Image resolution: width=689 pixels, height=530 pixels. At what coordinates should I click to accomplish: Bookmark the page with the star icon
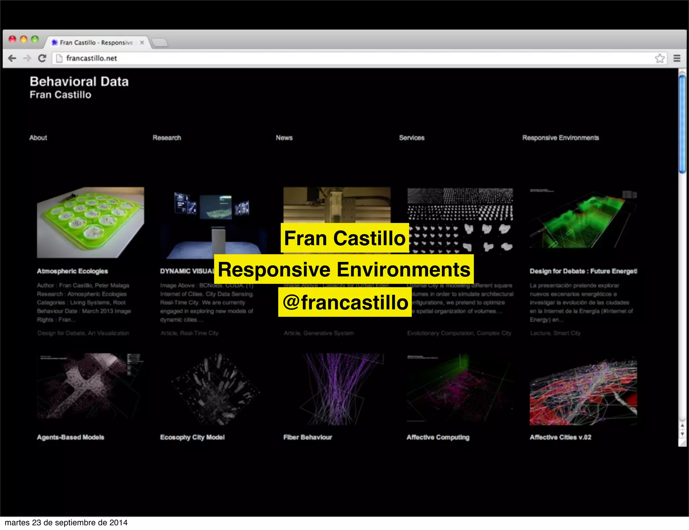(660, 58)
